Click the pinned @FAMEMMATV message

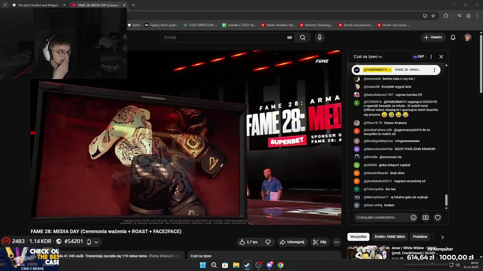(x=396, y=70)
